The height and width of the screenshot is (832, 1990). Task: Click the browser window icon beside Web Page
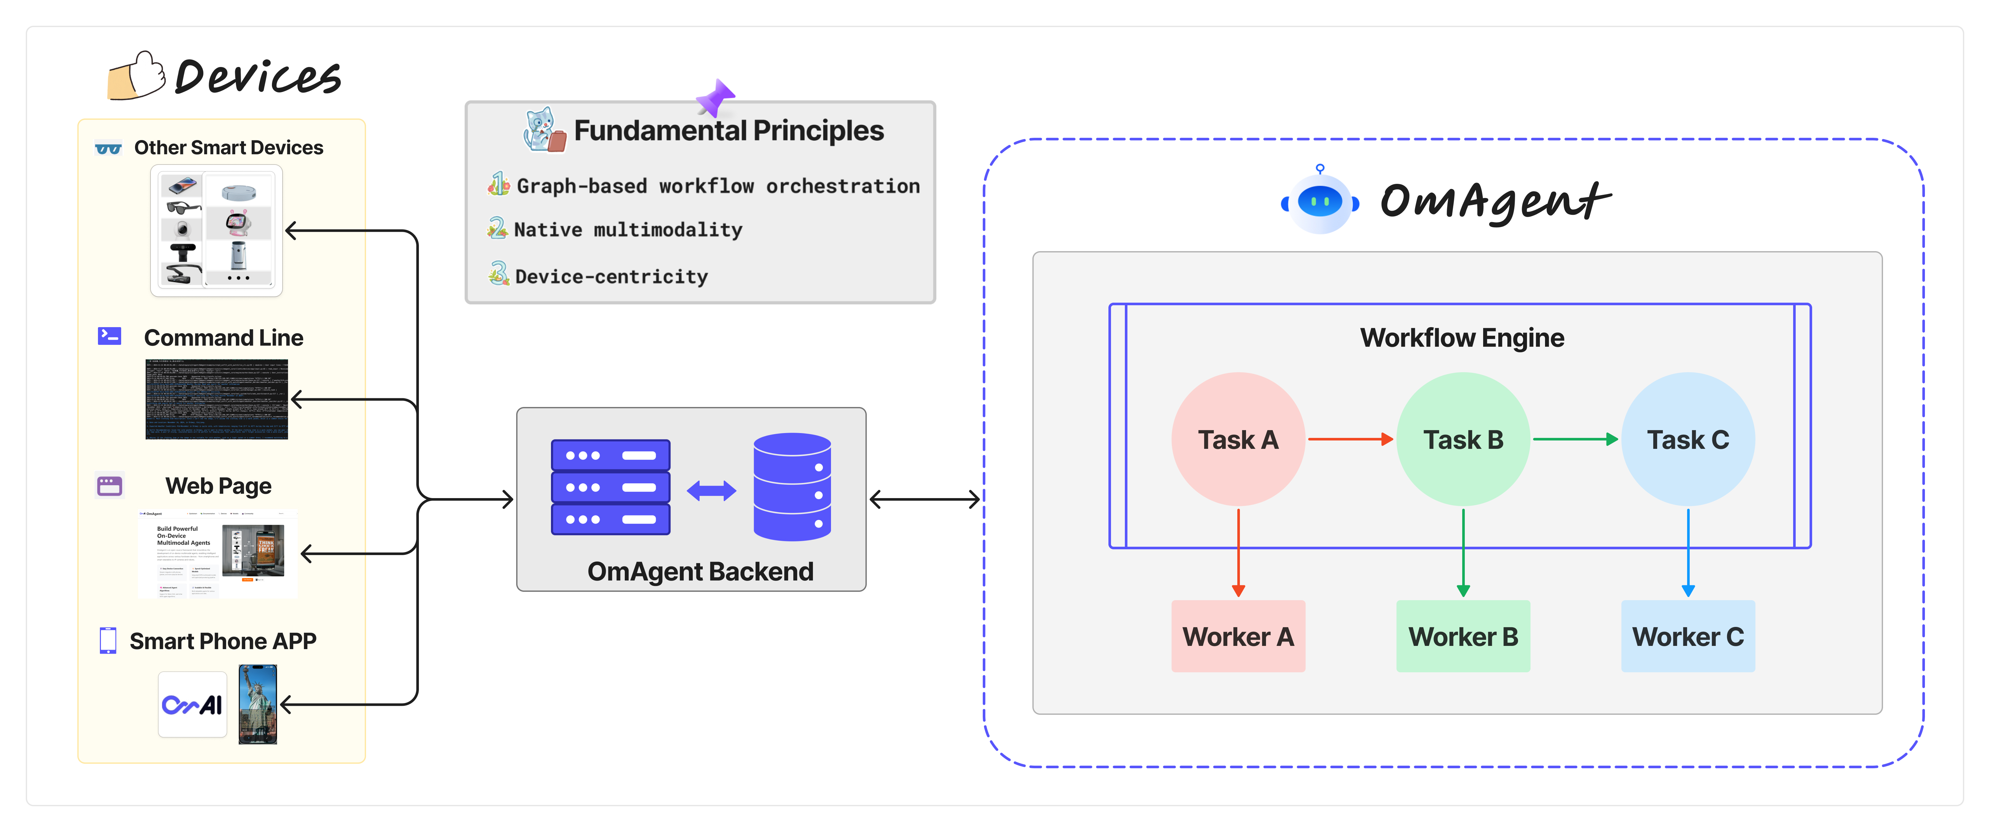[x=110, y=486]
